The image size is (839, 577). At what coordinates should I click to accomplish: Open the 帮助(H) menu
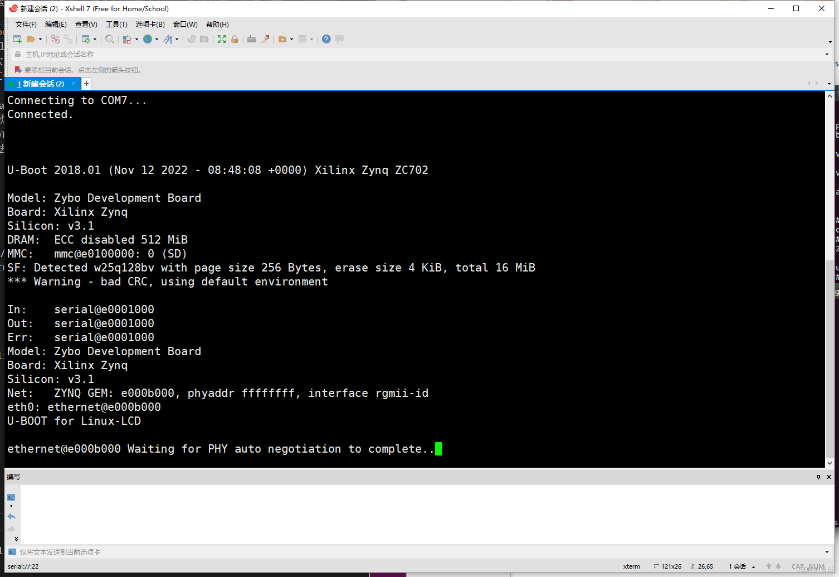coord(217,25)
